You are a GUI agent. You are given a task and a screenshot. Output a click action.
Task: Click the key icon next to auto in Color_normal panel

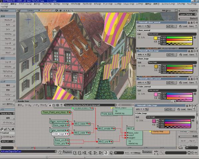pos(148,82)
